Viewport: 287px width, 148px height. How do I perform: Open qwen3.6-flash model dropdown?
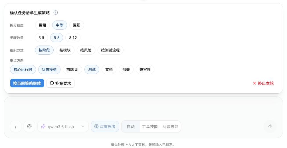click(63, 126)
